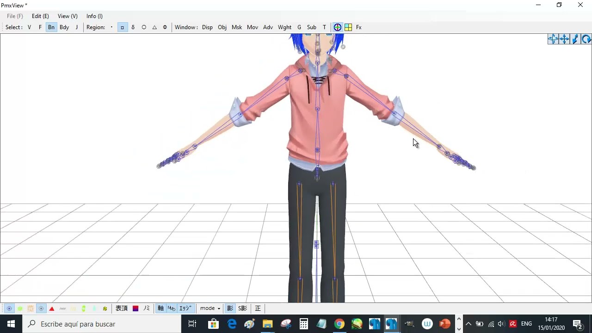Open the Info (I) menu
Screen dimensions: 592x333
(94, 16)
